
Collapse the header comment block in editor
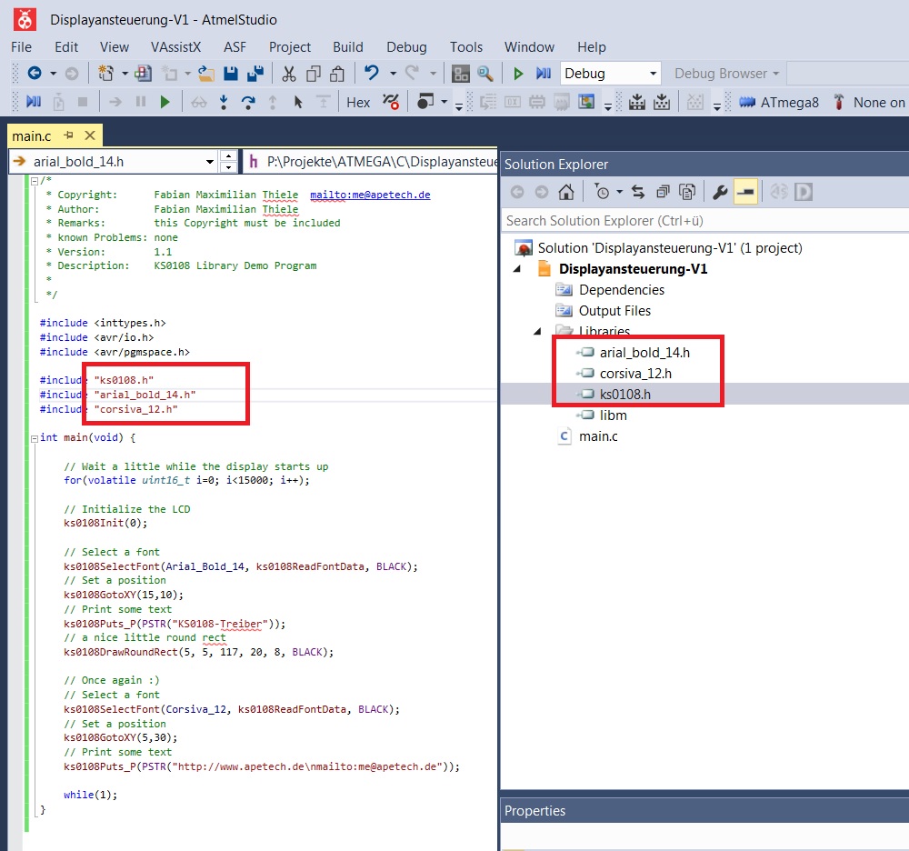click(x=35, y=181)
